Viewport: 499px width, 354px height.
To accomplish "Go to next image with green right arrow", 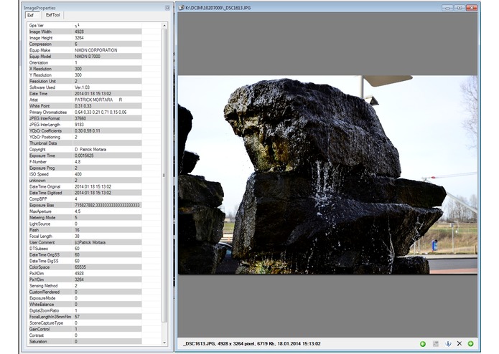I will (470, 344).
